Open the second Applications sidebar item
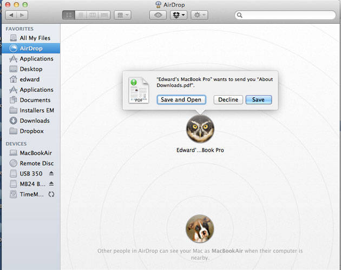The width and height of the screenshot is (341, 270). tap(31, 90)
